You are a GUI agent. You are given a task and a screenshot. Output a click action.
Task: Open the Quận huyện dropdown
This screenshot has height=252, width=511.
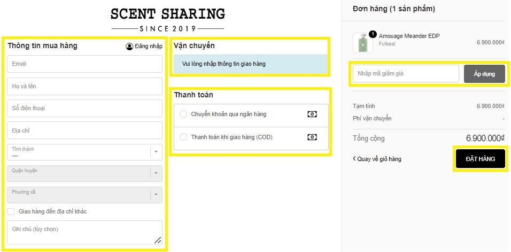pyautogui.click(x=85, y=173)
